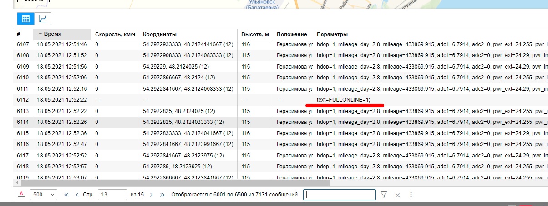Switch to chart view of messages

43,19
